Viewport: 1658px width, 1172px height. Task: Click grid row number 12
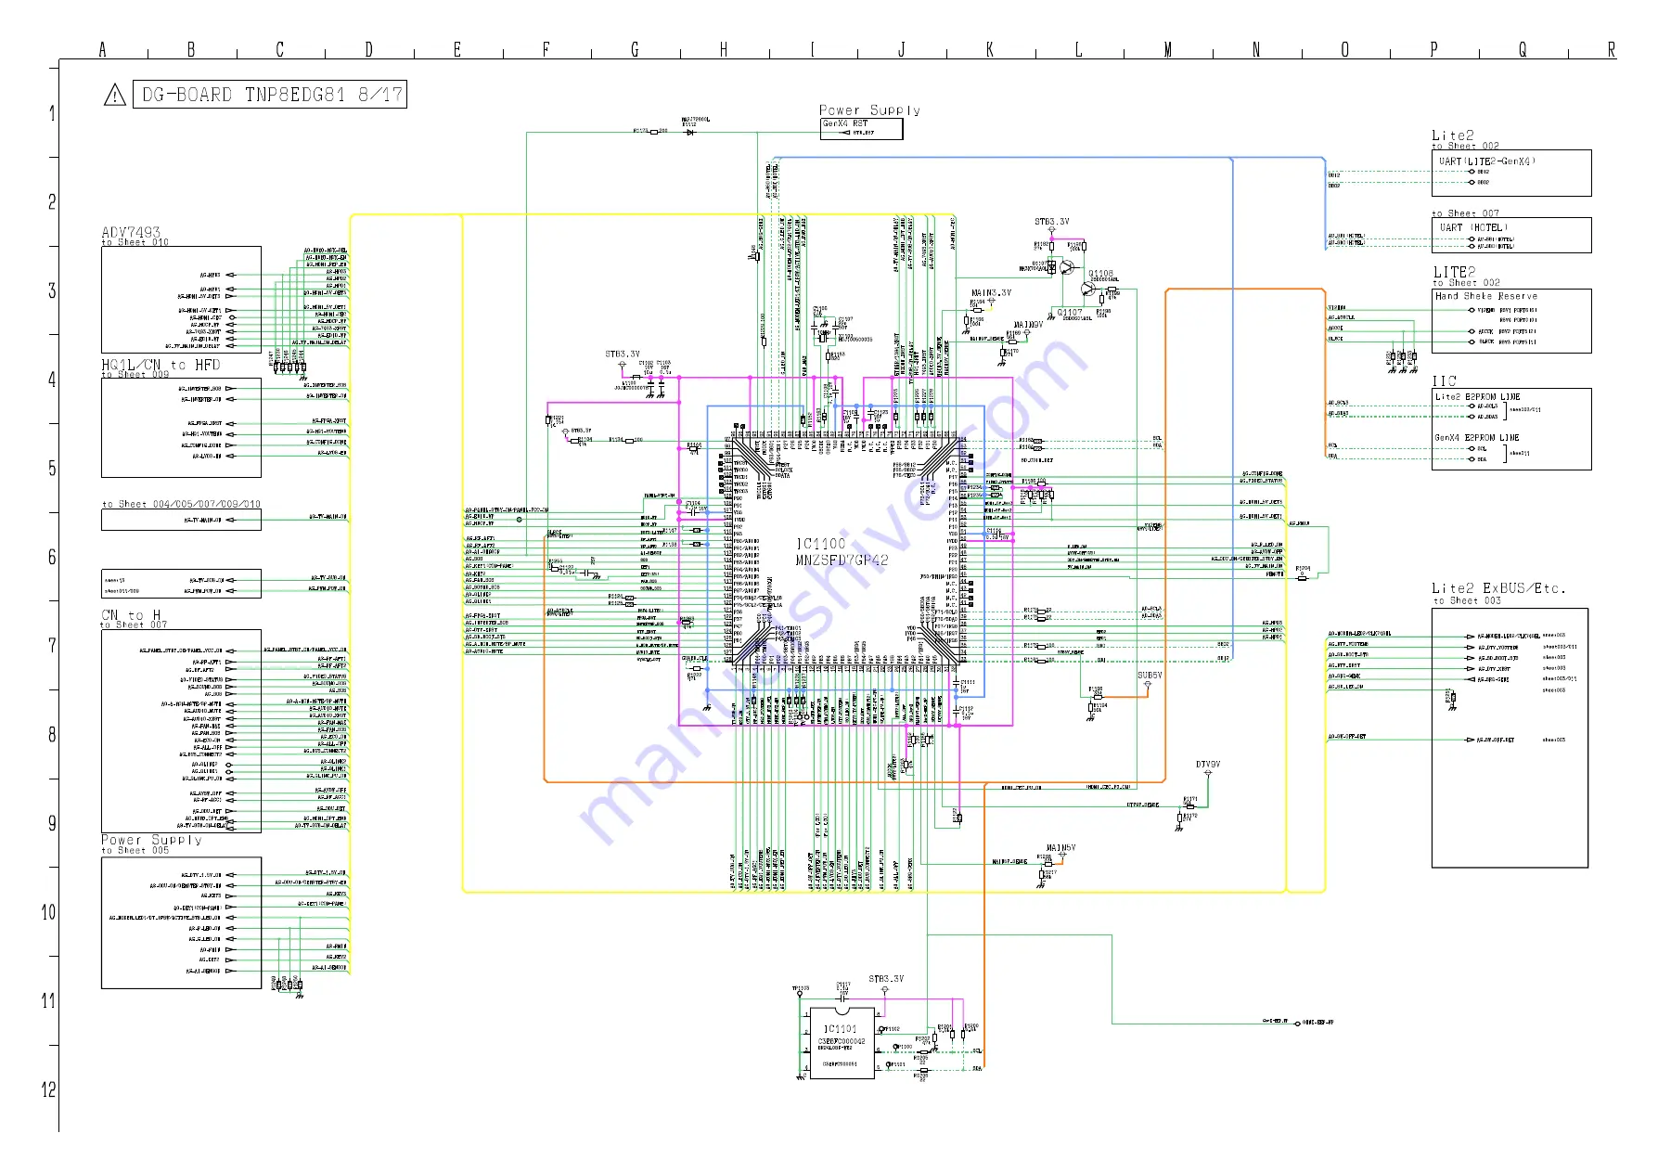point(49,1089)
